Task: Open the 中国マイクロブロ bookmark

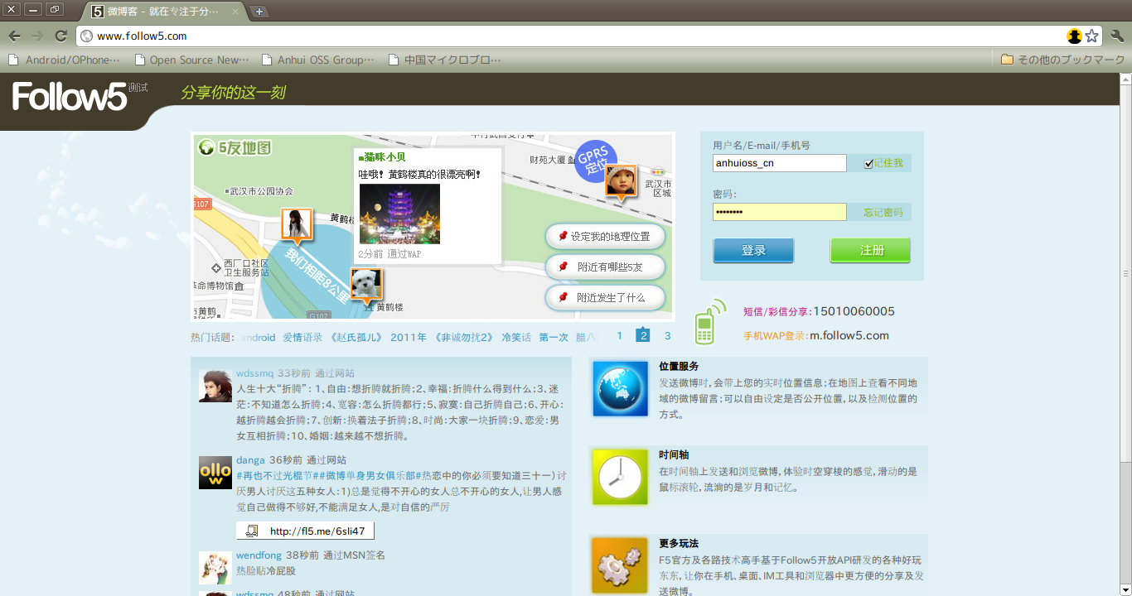Action: click(x=444, y=60)
